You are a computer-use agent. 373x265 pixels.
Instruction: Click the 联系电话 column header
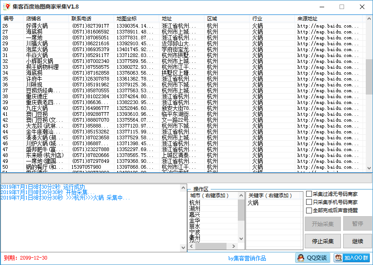pyautogui.click(x=91, y=19)
